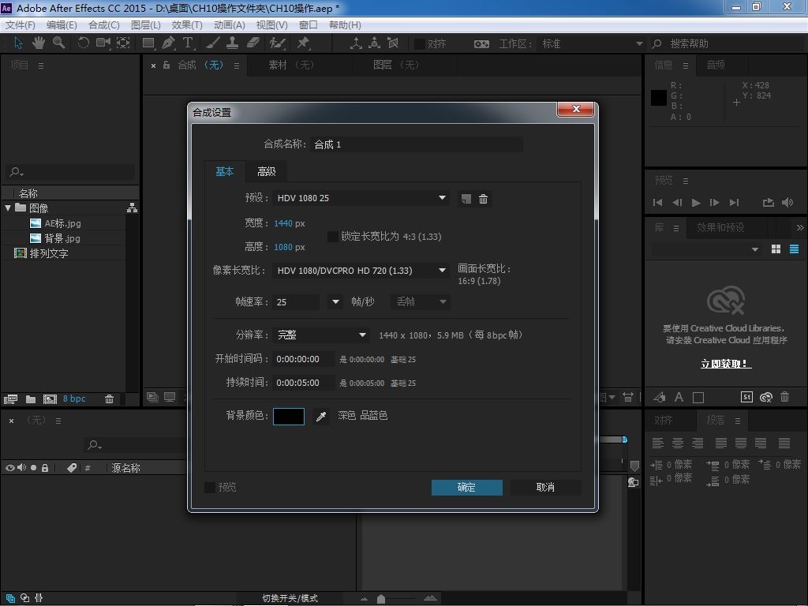This screenshot has height=606, width=808.
Task: Jump to first frame in Preview panel
Action: click(657, 203)
